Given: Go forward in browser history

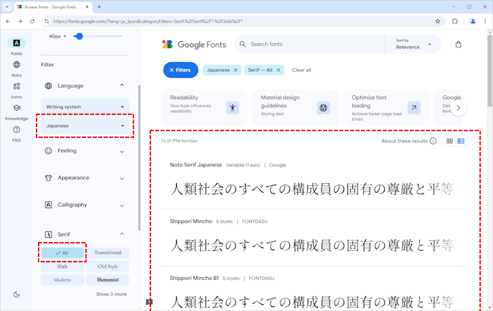Looking at the screenshot, I should 20,22.
